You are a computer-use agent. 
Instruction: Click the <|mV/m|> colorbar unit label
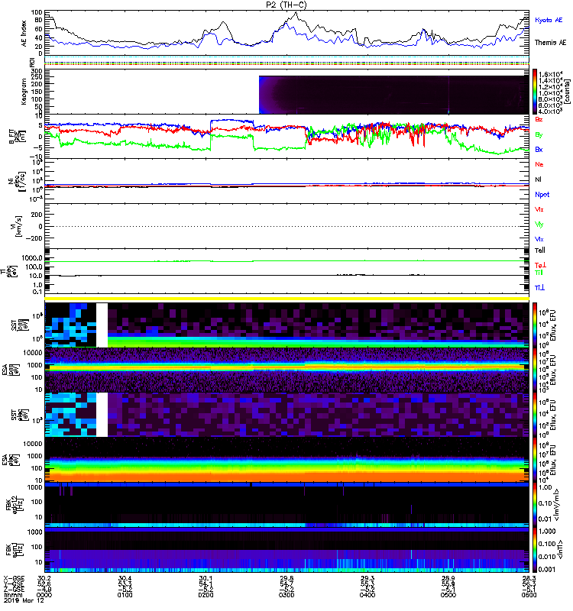558,505
